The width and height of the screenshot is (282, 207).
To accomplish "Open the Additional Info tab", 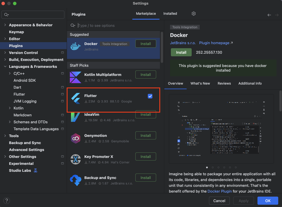I will (x=250, y=83).
